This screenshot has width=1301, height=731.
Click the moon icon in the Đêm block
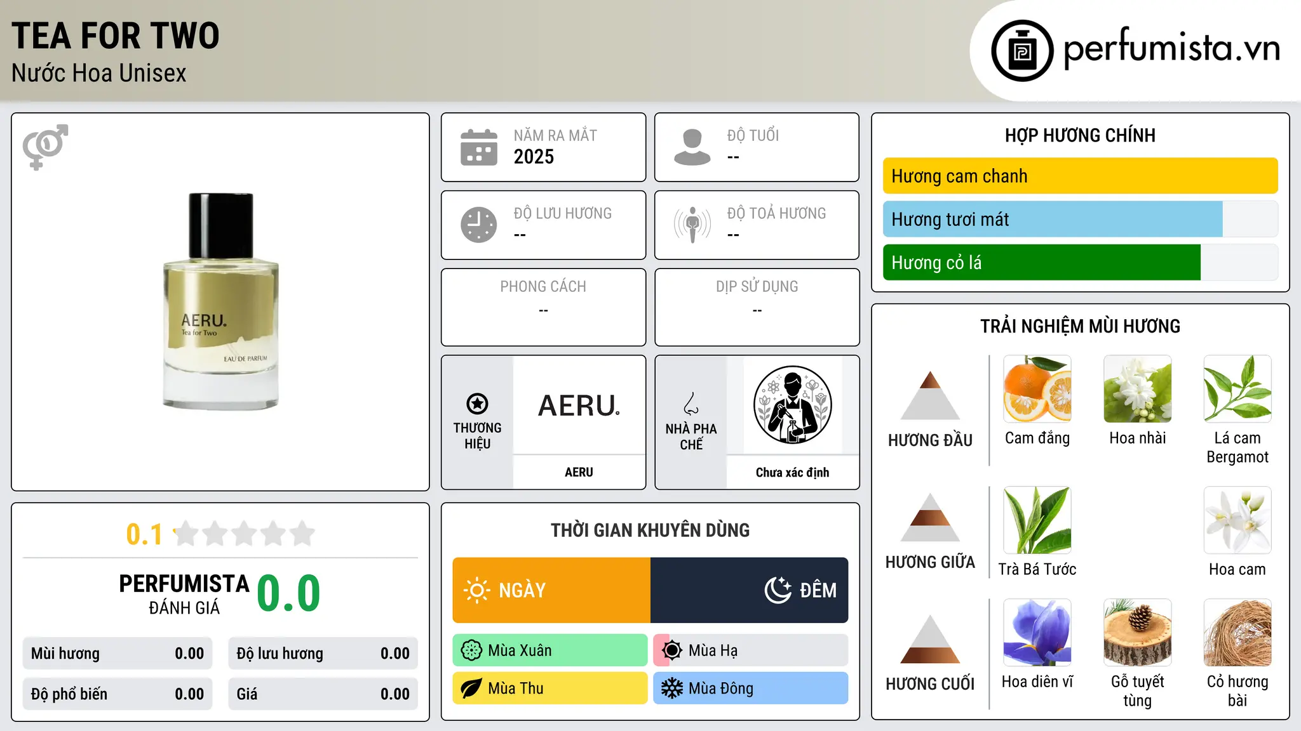[x=778, y=590]
